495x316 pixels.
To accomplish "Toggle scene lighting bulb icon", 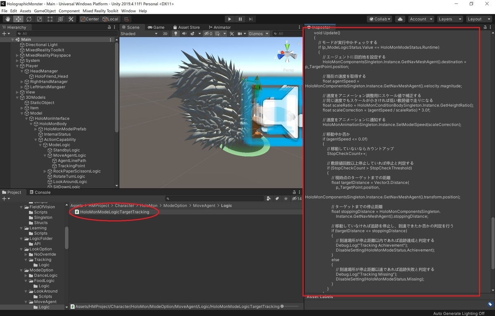I will pyautogui.click(x=175, y=34).
